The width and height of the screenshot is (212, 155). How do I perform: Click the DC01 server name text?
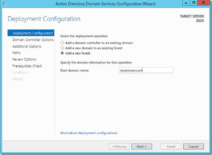tap(200, 21)
